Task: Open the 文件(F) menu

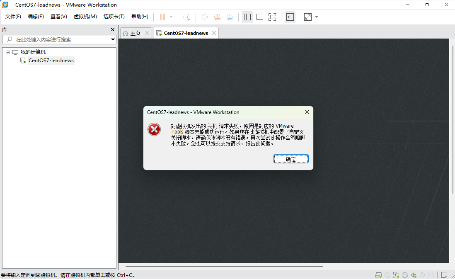Action: click(13, 17)
